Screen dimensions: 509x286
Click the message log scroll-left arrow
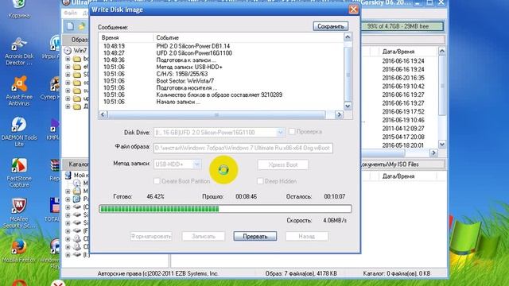click(x=103, y=114)
